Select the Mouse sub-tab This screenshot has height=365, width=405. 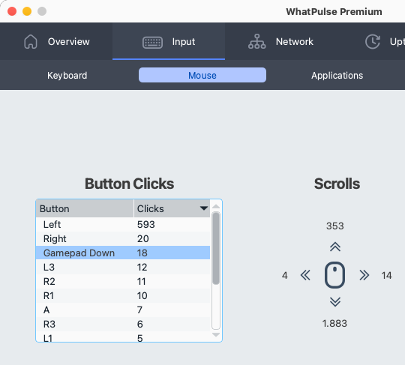202,75
